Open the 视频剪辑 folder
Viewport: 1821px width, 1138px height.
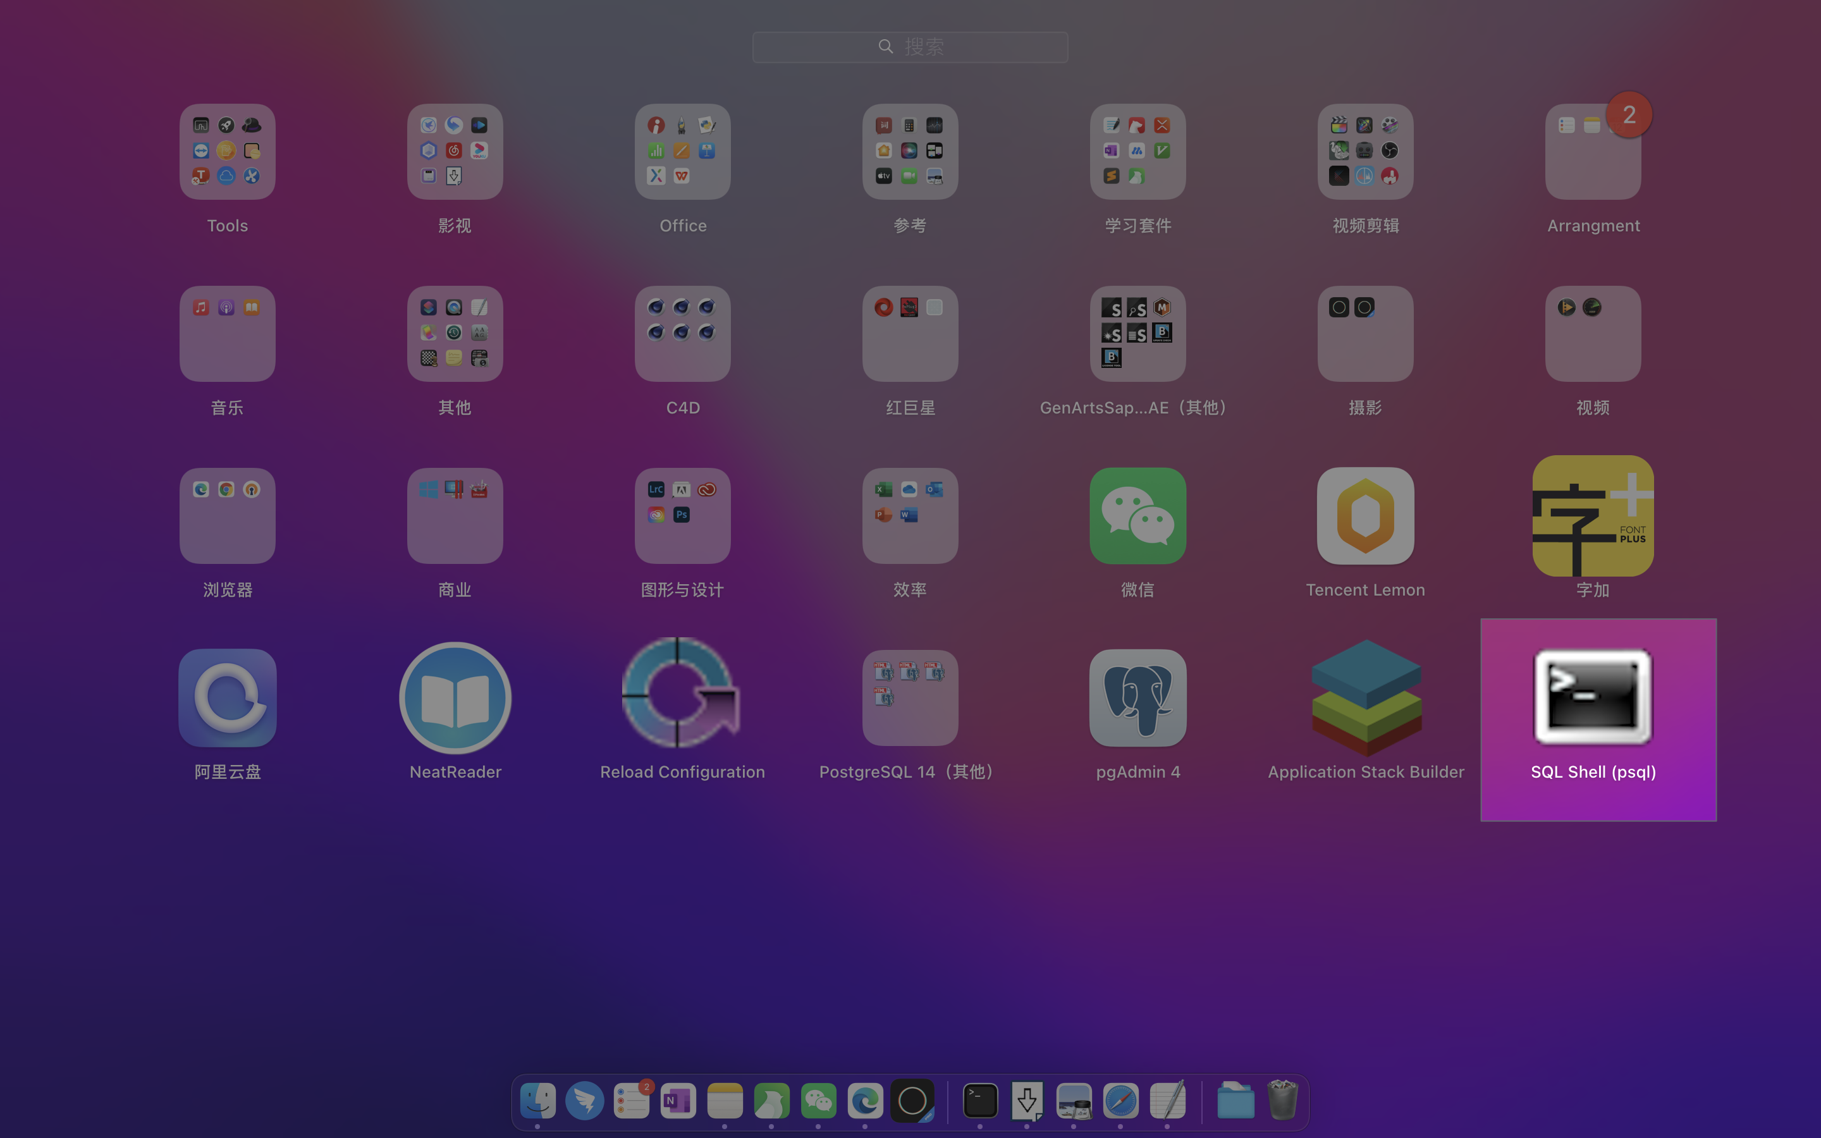[x=1366, y=151]
